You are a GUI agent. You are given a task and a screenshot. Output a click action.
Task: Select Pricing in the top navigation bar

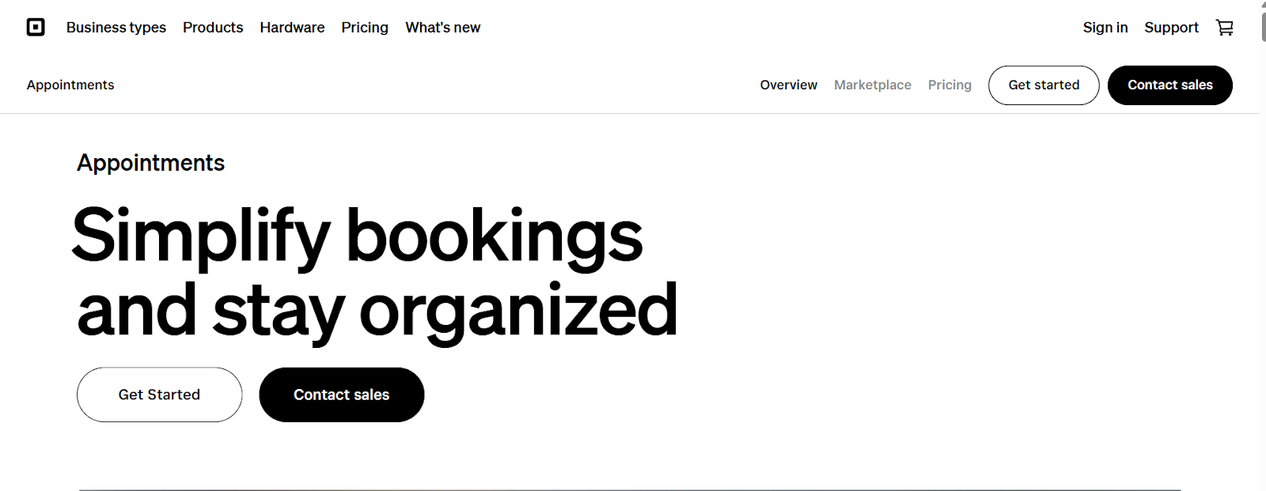(x=365, y=28)
